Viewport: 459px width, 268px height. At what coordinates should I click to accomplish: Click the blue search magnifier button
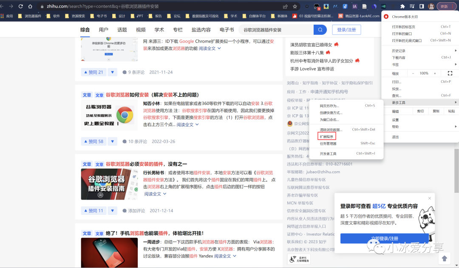[320, 30]
